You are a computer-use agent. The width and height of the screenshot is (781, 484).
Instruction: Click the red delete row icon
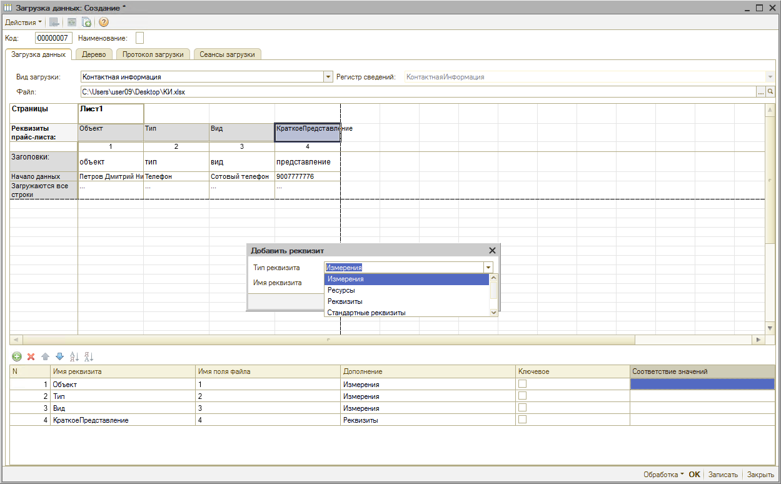31,356
